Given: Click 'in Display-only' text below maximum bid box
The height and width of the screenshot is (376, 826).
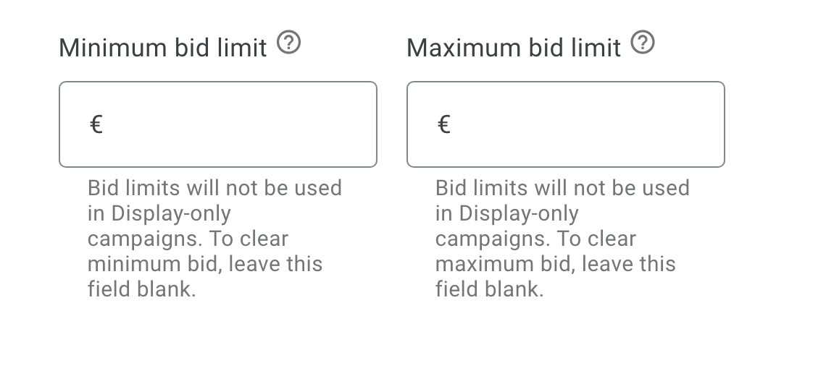Looking at the screenshot, I should point(507,214).
